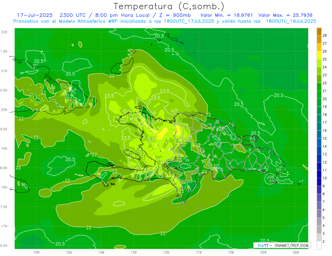Click the color scale label '15'
Image resolution: width=332 pixels, height=256 pixels.
pos(325,138)
